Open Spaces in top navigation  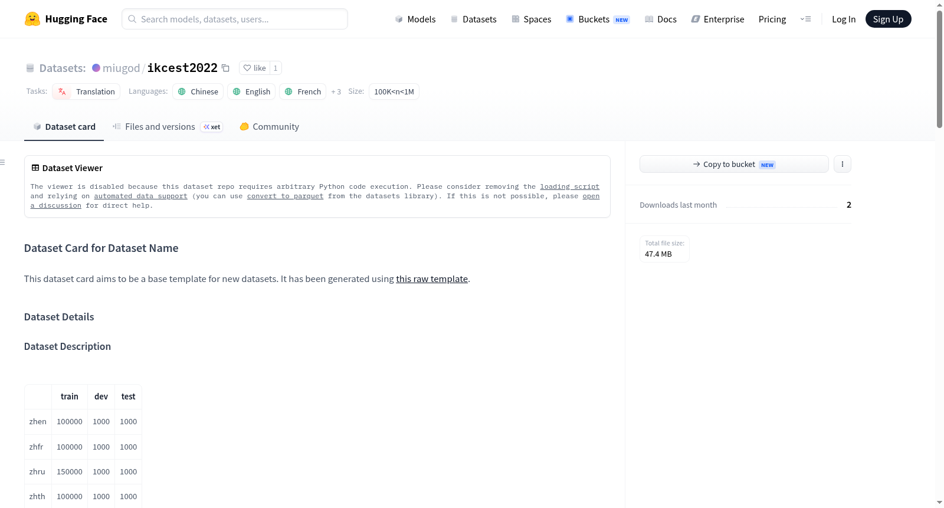tap(531, 19)
